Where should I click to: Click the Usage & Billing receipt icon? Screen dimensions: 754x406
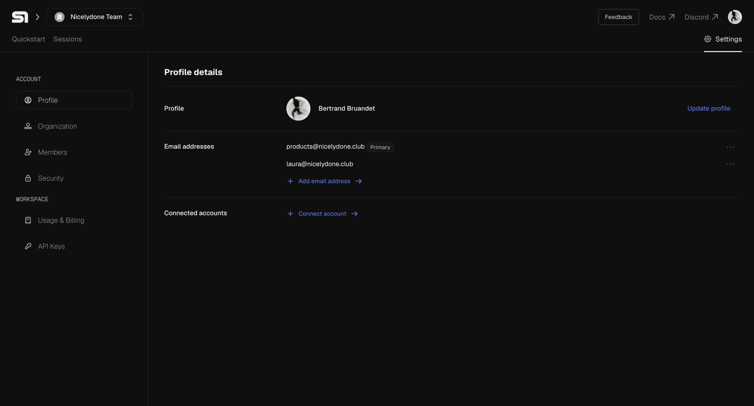click(28, 220)
